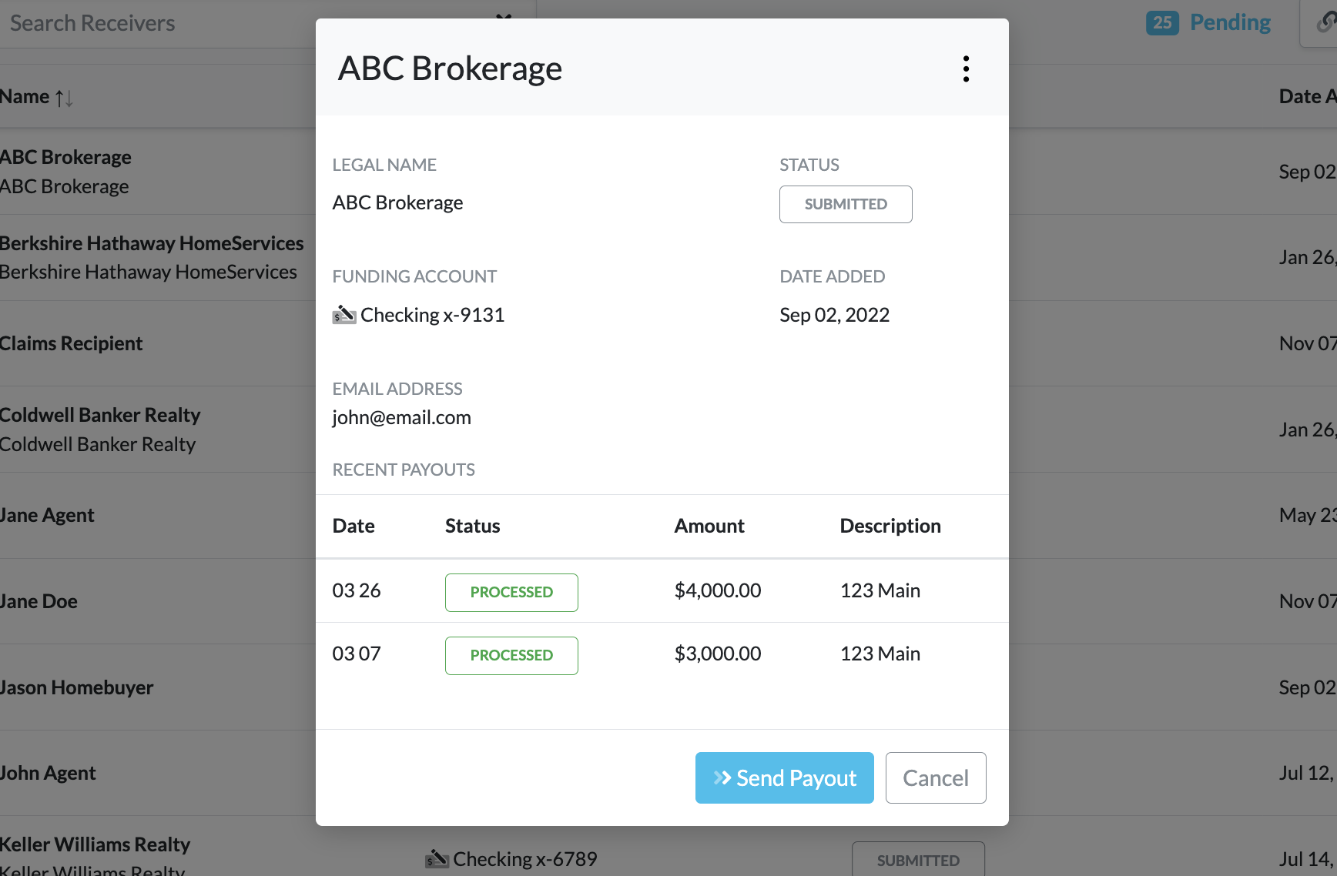This screenshot has width=1337, height=876.
Task: Click the email address john@email.com
Action: pyautogui.click(x=401, y=417)
